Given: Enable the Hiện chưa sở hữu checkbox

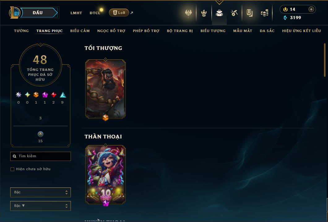Looking at the screenshot, I should click(x=12, y=169).
